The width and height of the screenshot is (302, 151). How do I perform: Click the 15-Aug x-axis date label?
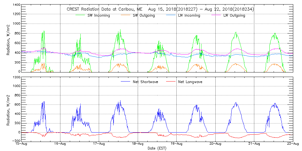[x=22, y=144]
